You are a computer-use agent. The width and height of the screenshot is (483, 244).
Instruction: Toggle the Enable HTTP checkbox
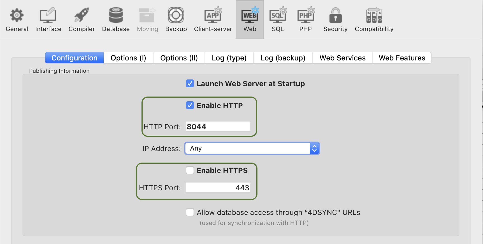pyautogui.click(x=190, y=105)
